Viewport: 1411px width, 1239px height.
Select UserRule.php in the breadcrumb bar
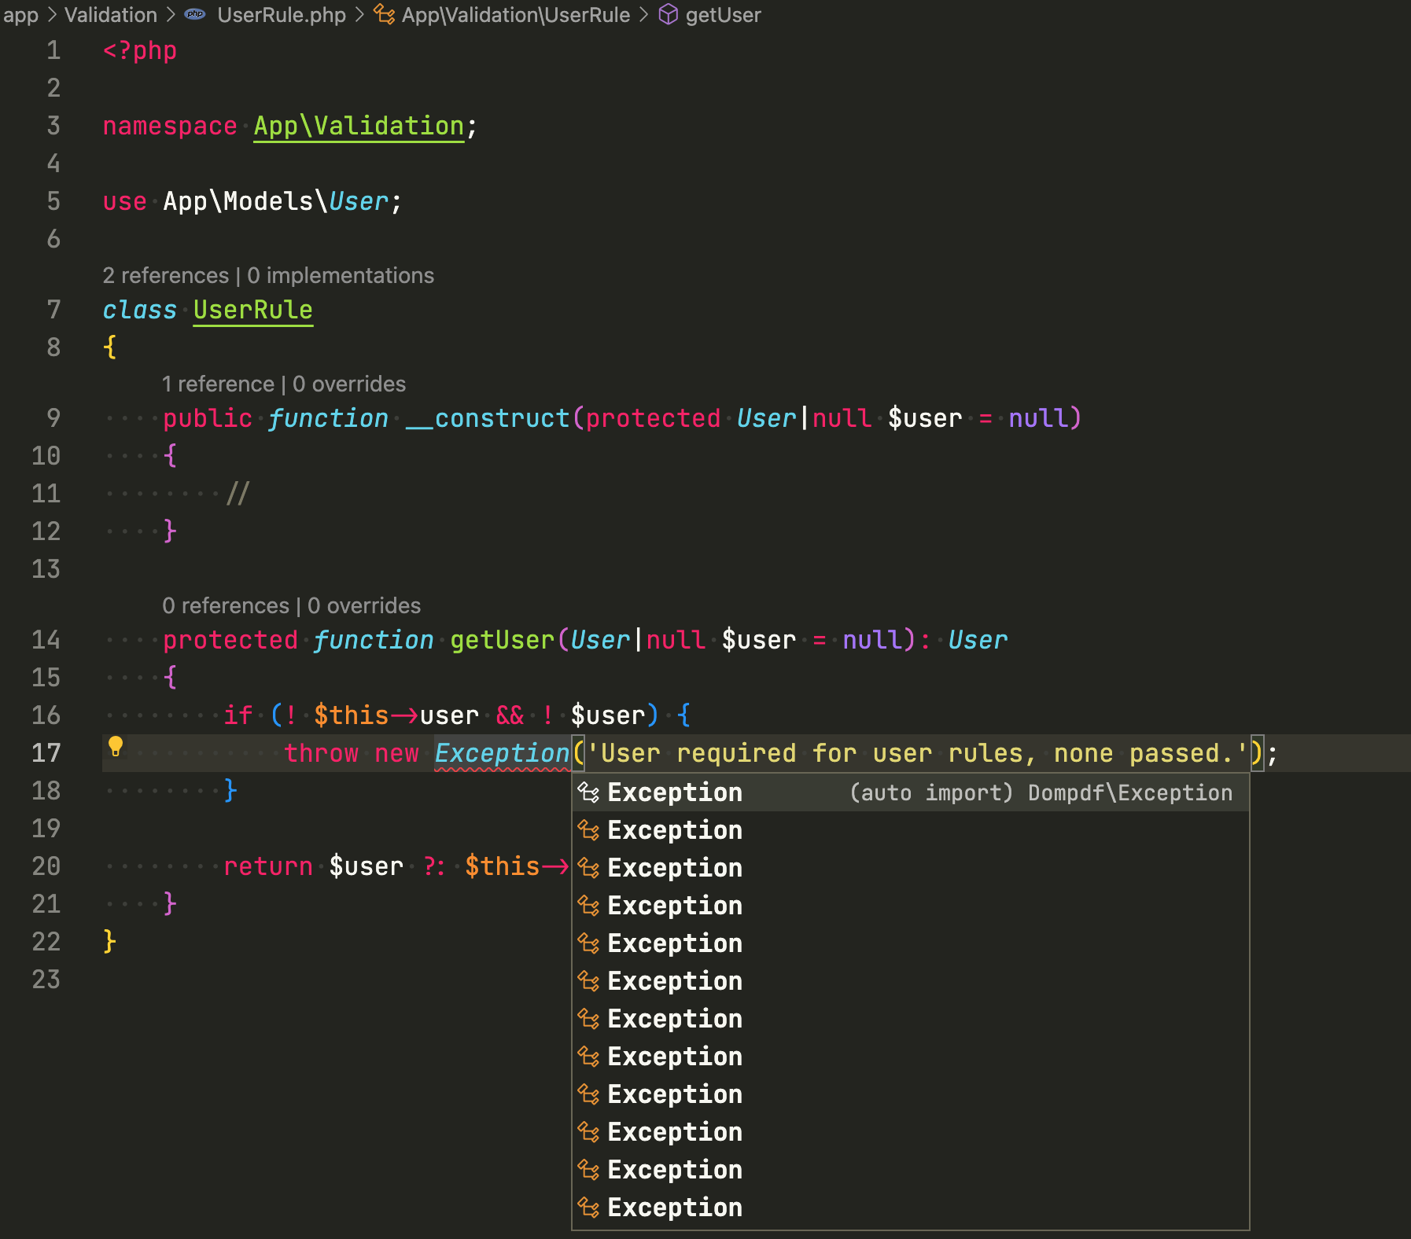(282, 14)
